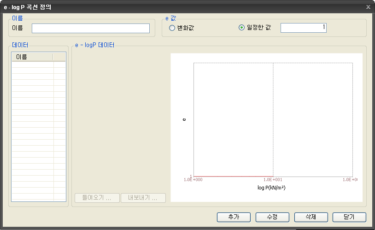This screenshot has height=230, width=375.
Task: Choose the 일정한 값 radio option
Action: click(x=241, y=28)
